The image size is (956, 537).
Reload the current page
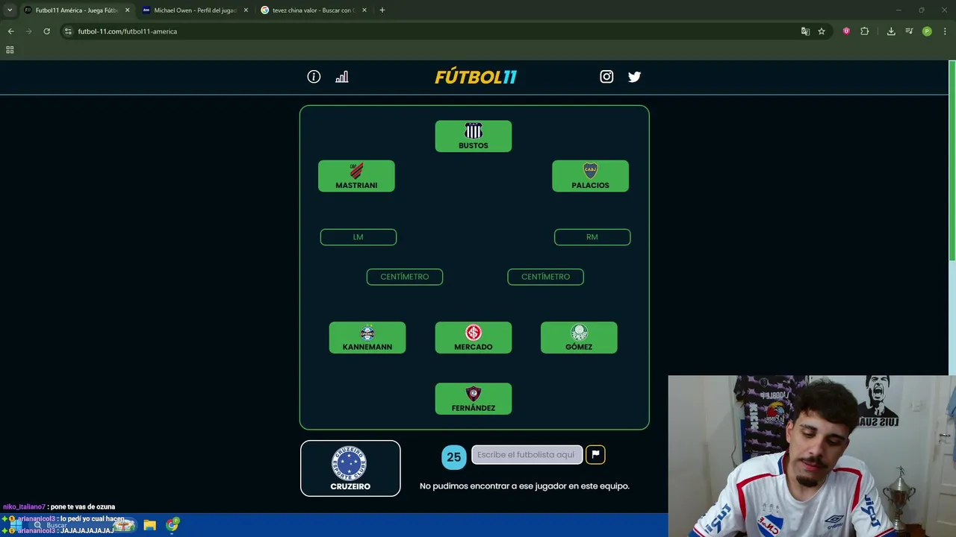46,31
